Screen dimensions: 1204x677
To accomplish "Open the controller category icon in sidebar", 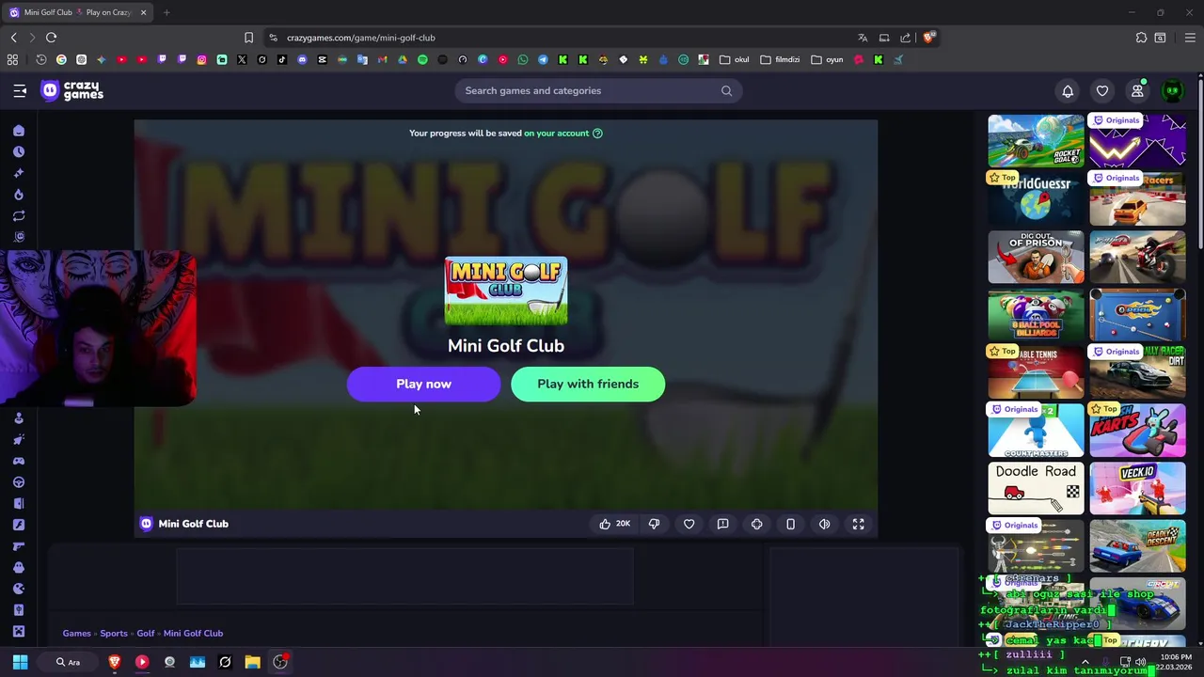I will pos(19,461).
